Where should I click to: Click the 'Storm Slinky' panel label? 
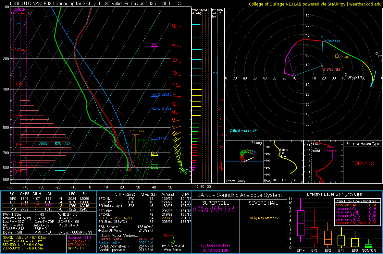[x=236, y=181]
